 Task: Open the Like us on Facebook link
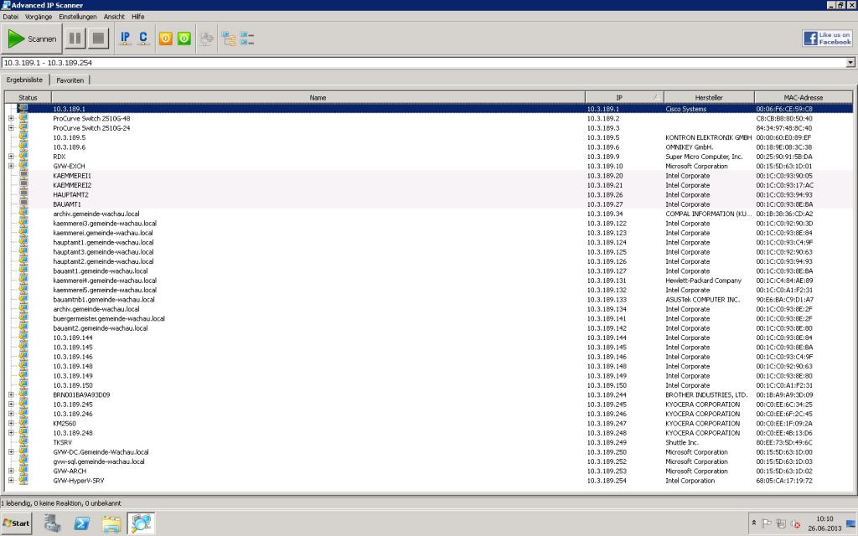coord(827,39)
